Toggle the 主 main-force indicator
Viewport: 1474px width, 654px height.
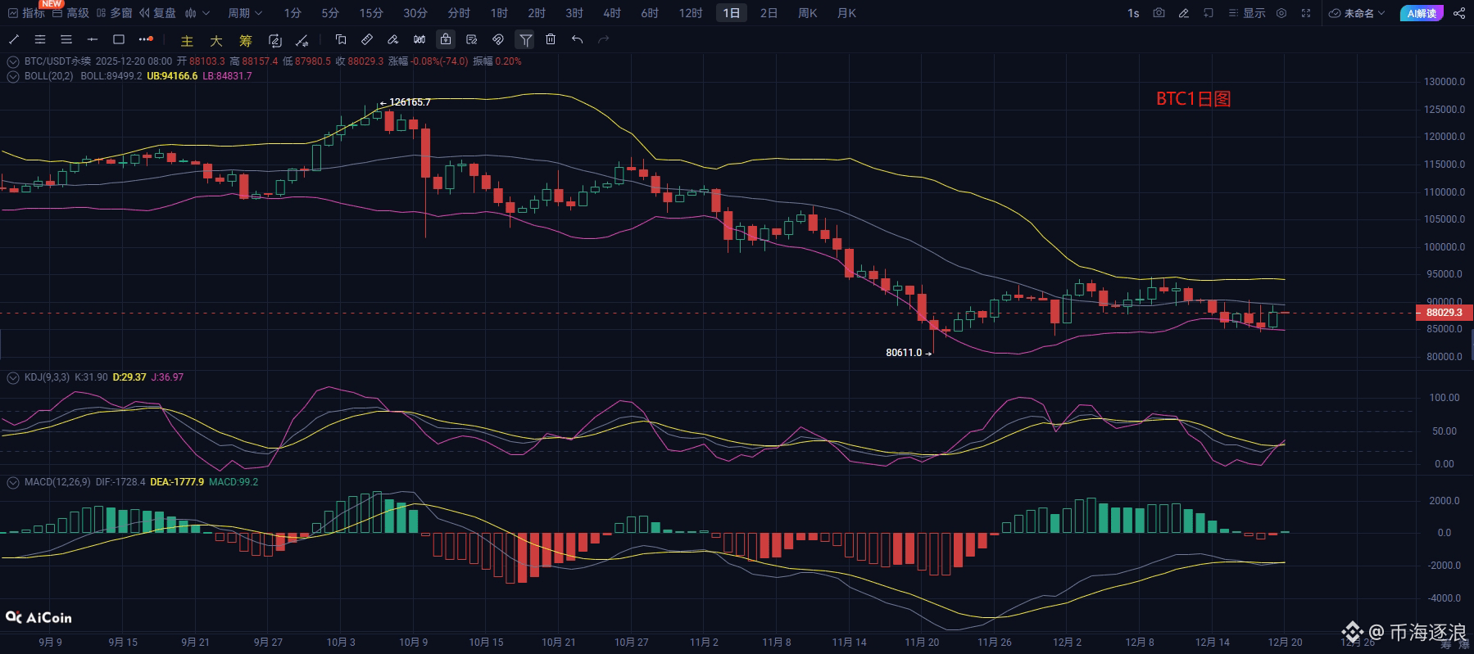pyautogui.click(x=187, y=40)
